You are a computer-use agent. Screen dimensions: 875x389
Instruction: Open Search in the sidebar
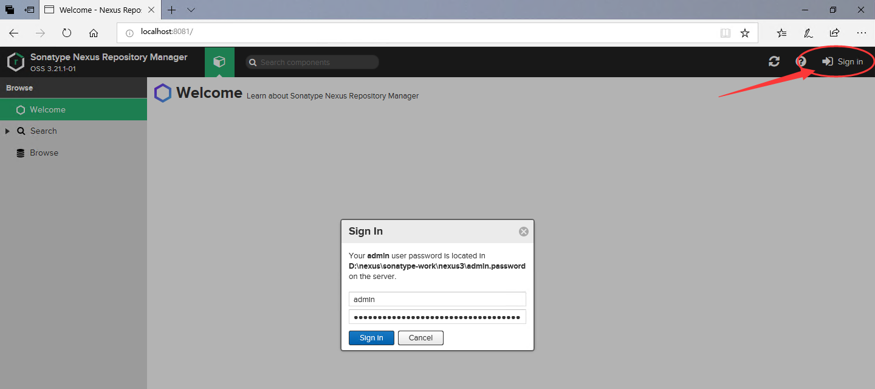[x=43, y=131]
